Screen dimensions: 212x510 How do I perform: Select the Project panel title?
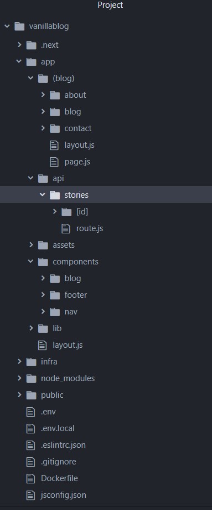[110, 5]
